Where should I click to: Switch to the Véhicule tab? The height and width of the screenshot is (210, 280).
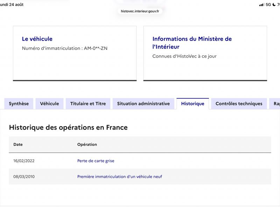49,104
